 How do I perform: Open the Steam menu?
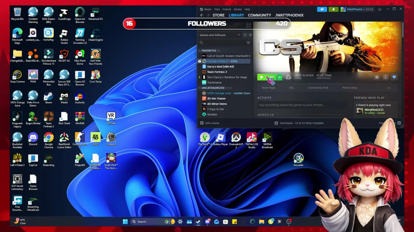point(206,9)
